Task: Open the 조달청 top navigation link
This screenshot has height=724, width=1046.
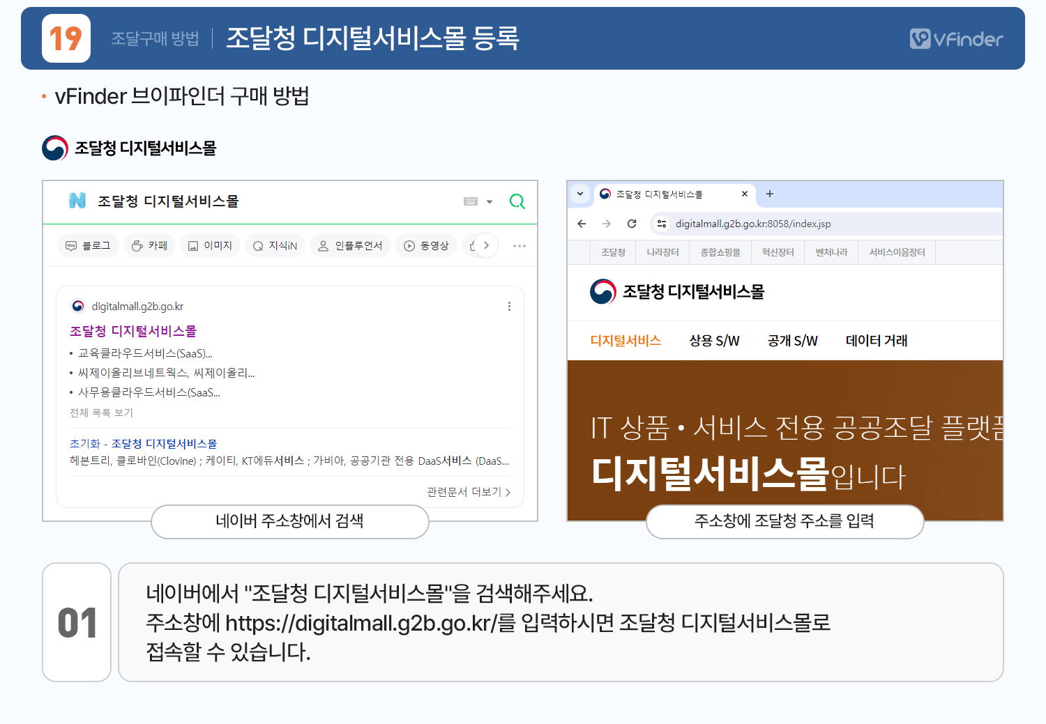Action: click(613, 252)
